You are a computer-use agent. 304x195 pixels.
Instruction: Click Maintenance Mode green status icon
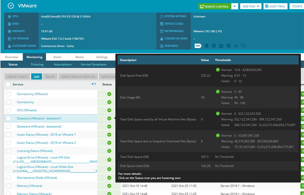[x=109, y=178]
